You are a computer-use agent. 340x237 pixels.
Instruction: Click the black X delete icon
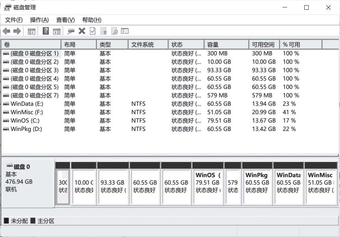(82, 31)
